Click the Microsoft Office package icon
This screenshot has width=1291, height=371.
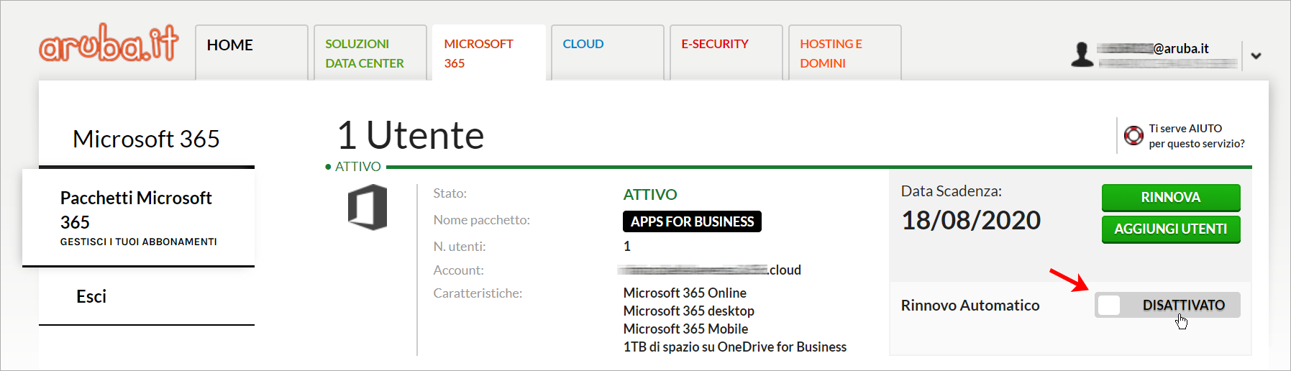click(x=368, y=207)
